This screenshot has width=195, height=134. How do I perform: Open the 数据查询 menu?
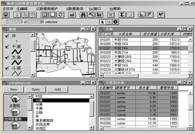75,9
